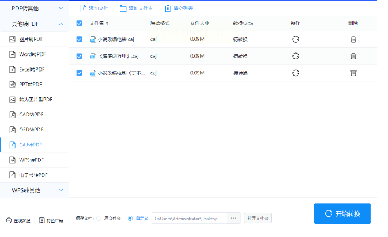Click the OFD转PDF icon in sidebar
This screenshot has height=237, width=388.
pos(12,130)
